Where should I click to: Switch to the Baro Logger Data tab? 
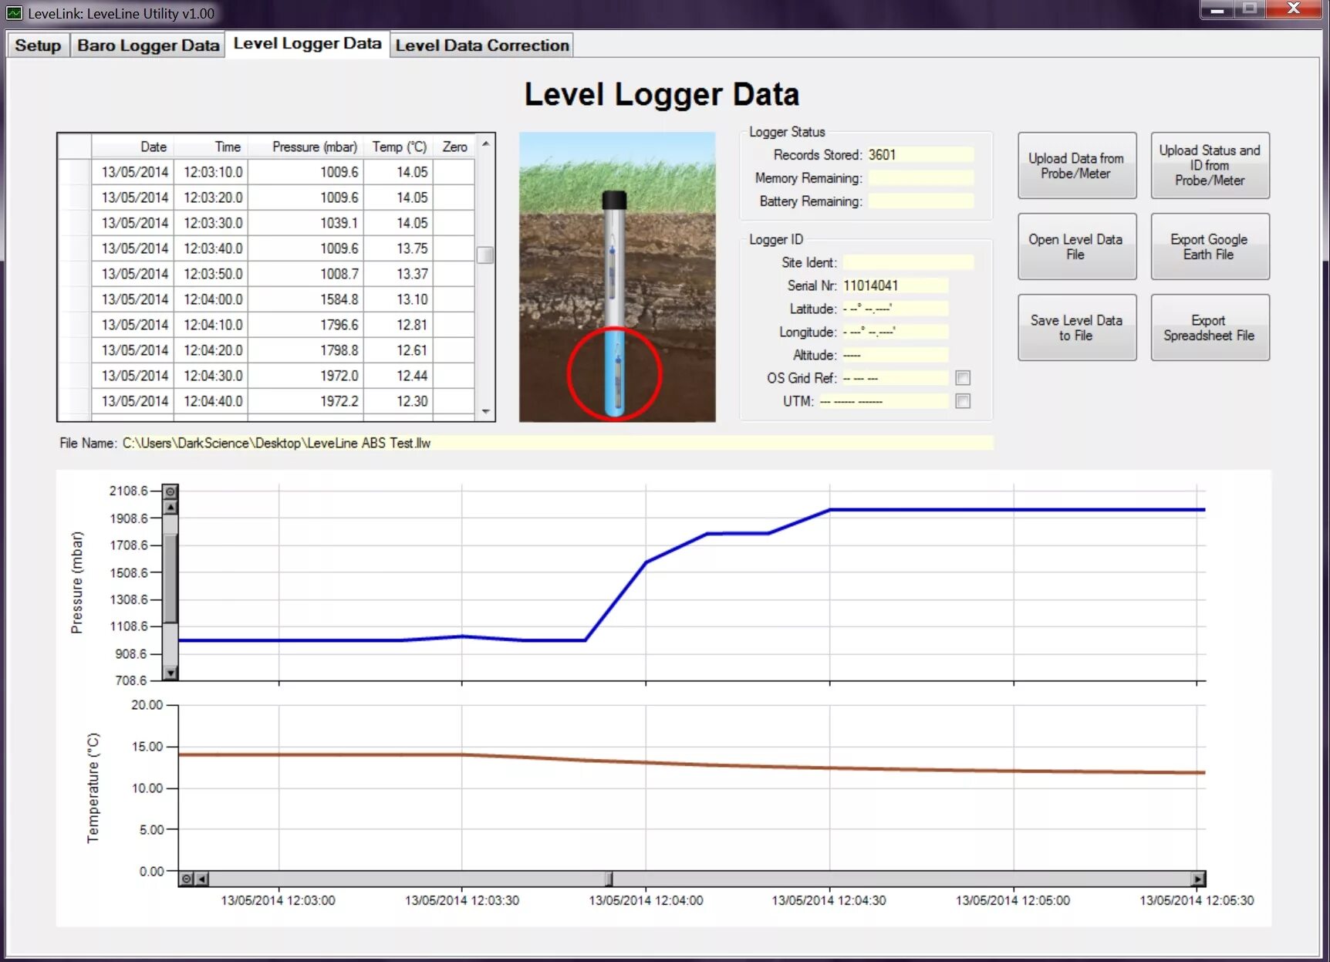[x=147, y=45]
